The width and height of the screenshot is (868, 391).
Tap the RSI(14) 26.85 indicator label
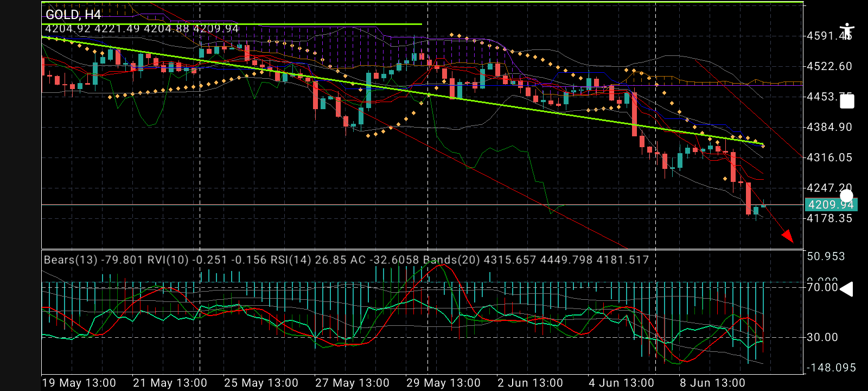tap(308, 260)
